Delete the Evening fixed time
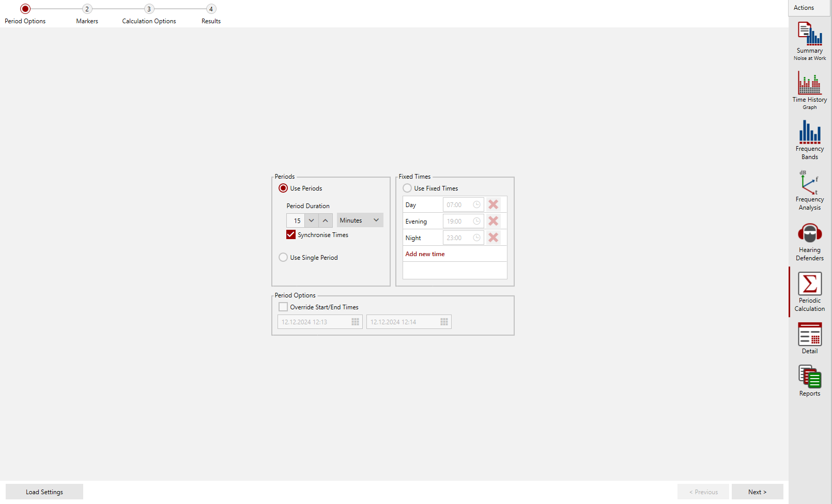Screen dimensions: 832x504 [494, 221]
